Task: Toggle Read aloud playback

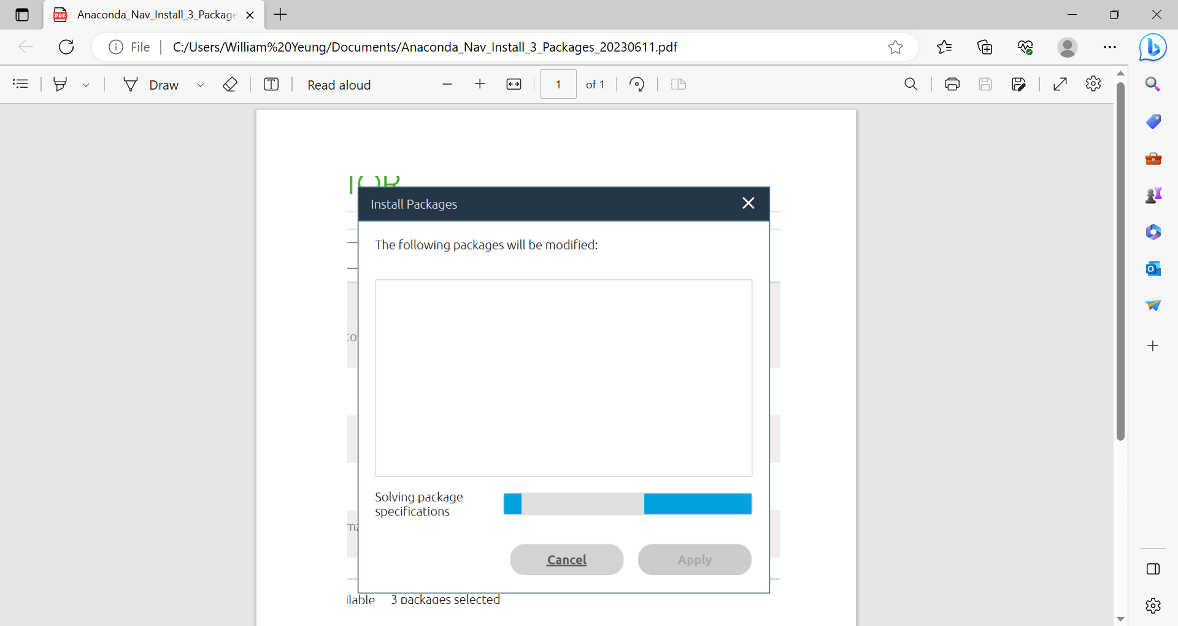Action: (339, 84)
